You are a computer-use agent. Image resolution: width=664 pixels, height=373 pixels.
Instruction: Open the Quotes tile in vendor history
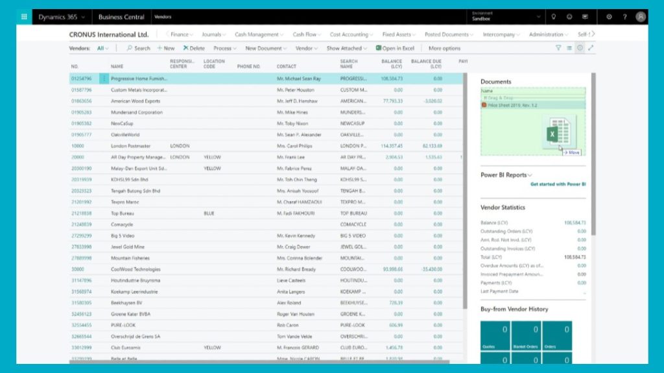(x=494, y=336)
